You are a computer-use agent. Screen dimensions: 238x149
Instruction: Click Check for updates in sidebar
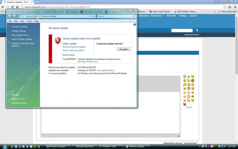coord(19,27)
